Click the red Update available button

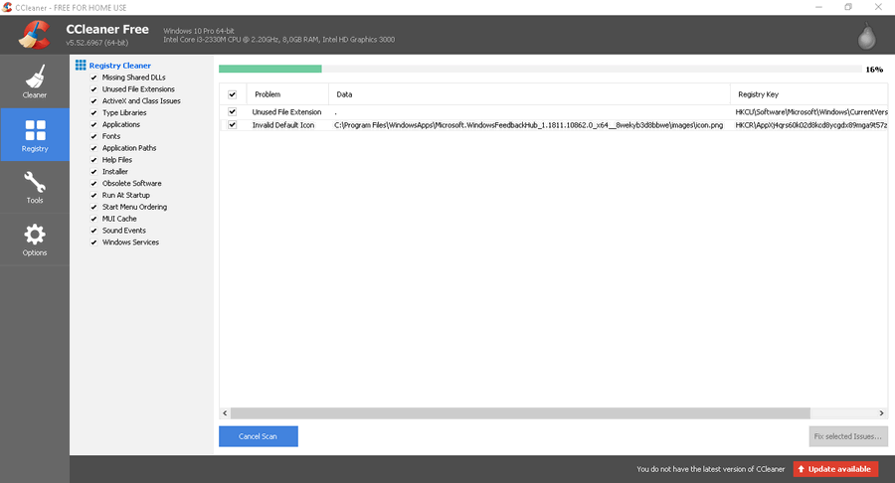click(835, 469)
